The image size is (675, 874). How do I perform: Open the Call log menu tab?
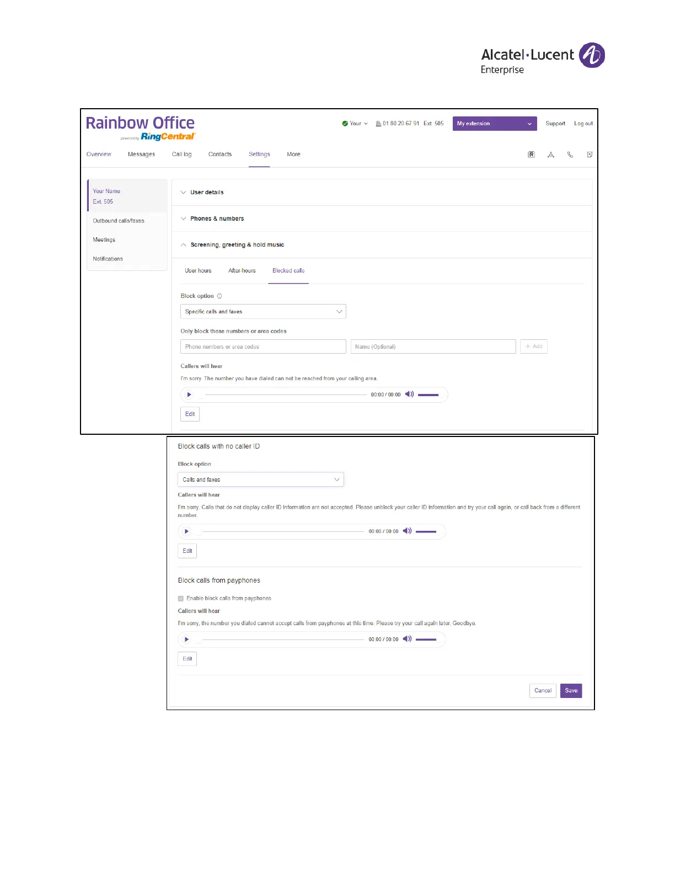coord(181,154)
